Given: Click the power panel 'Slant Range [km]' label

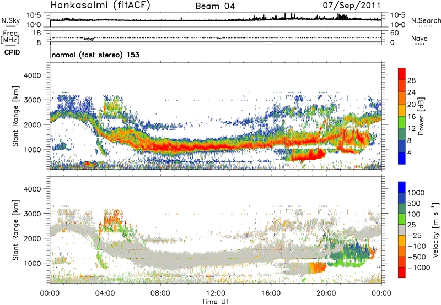Looking at the screenshot, I should (15, 116).
